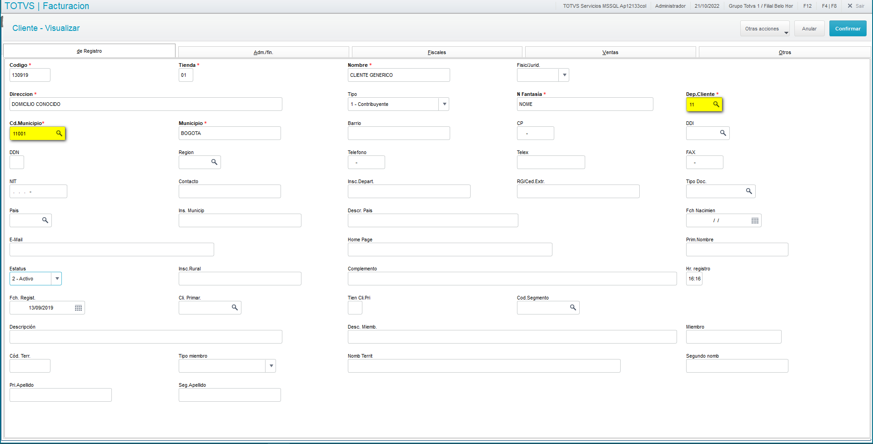Screen dimensions: 873x444
Task: Click the Municipio field BOGOTA
Action: (230, 133)
